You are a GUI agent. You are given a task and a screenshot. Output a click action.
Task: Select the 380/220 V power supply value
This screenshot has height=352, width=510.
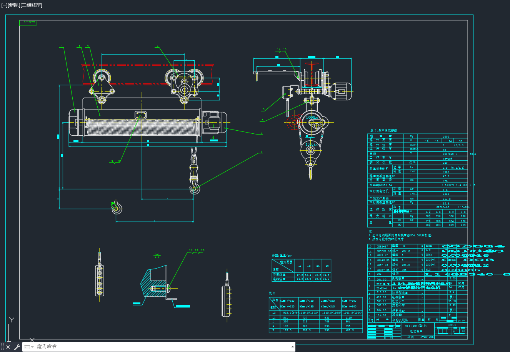pyautogui.click(x=450, y=154)
